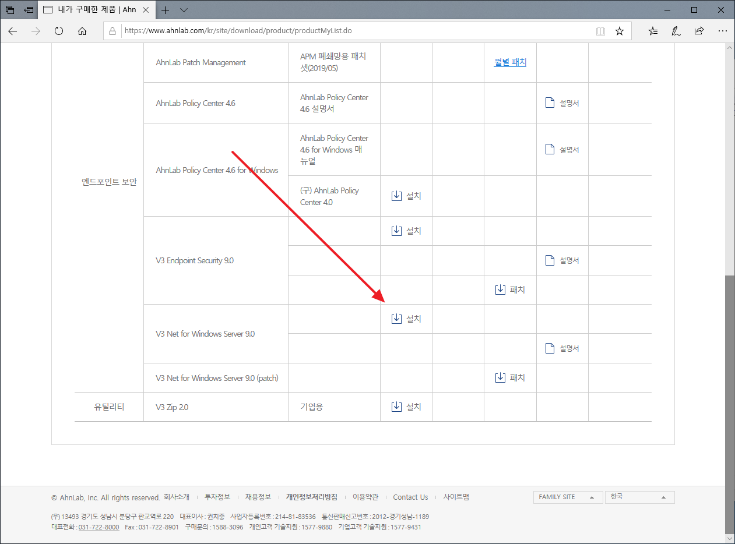The height and width of the screenshot is (544, 735).
Task: Expand the 한국 country dropdown
Action: 639,497
